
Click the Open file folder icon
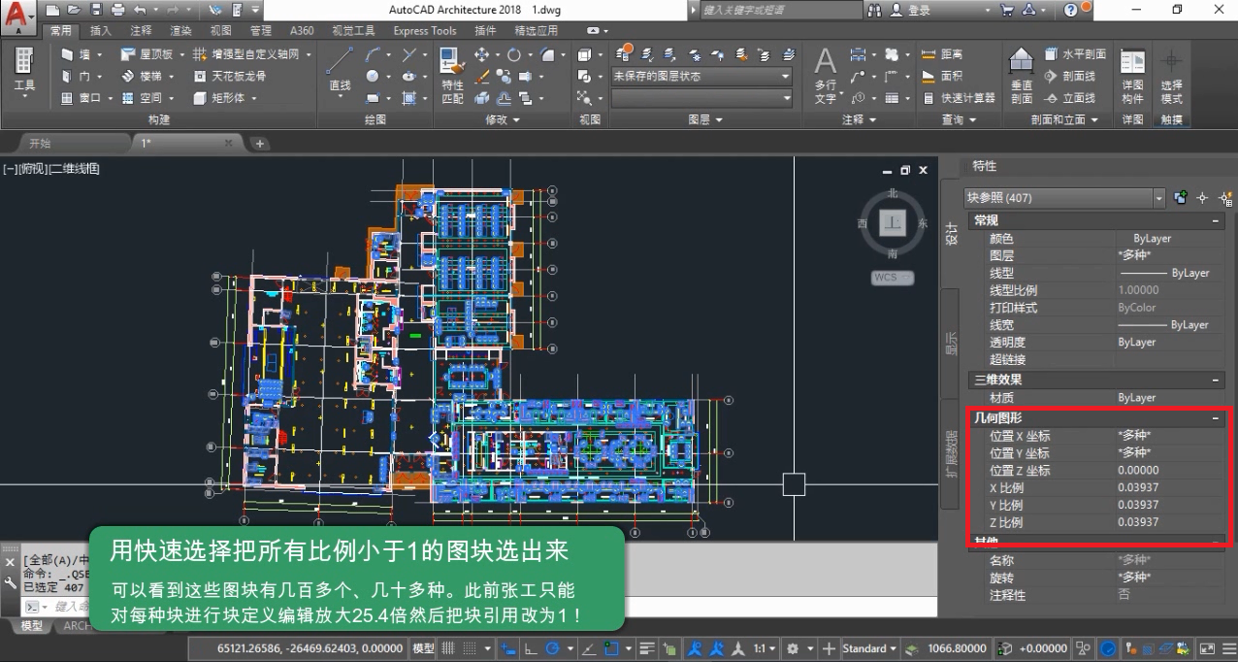(x=75, y=10)
